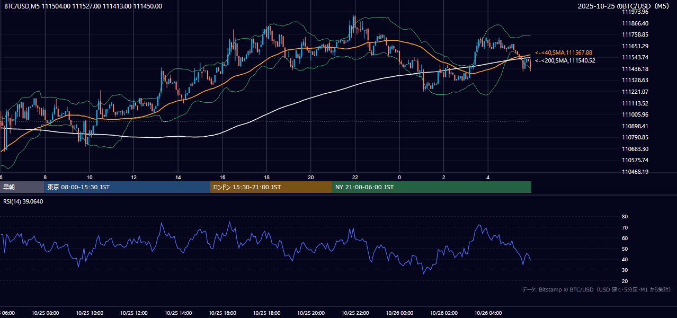This screenshot has width=677, height=318.
Task: Click price axis value 111866.40
Action: pyautogui.click(x=635, y=23)
